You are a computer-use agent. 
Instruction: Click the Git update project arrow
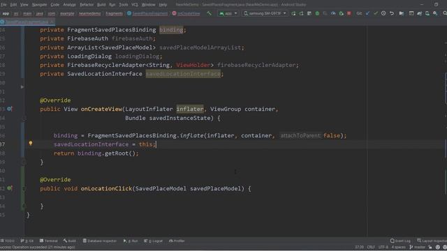click(x=367, y=13)
